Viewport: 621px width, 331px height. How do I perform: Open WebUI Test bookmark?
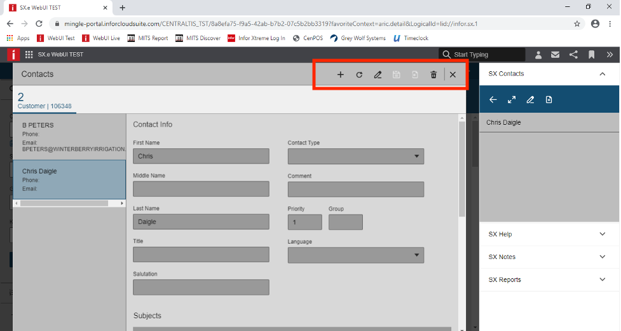point(55,38)
